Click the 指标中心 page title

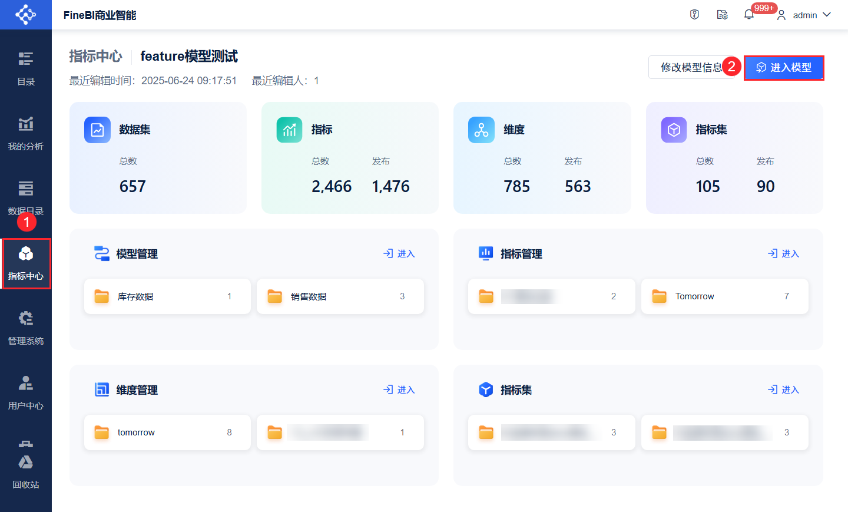point(95,56)
